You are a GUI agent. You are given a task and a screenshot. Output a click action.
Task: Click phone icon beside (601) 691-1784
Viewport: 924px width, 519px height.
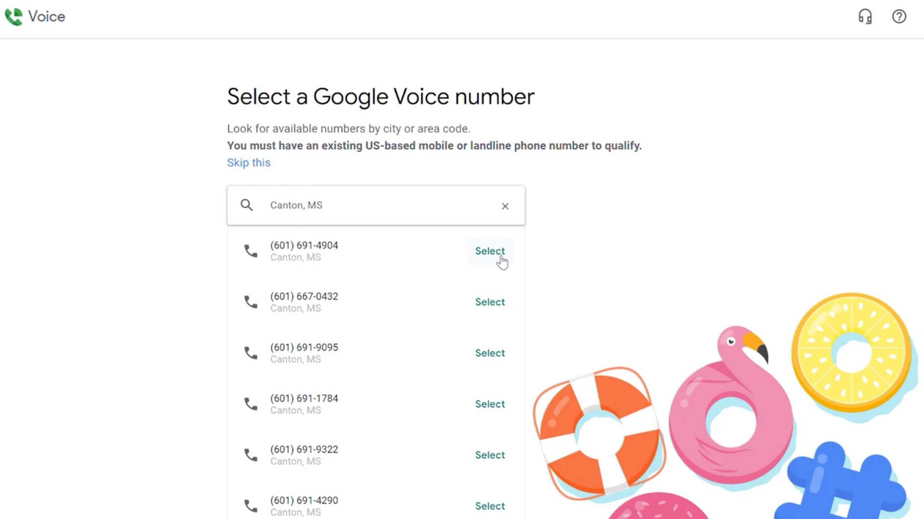pos(251,404)
